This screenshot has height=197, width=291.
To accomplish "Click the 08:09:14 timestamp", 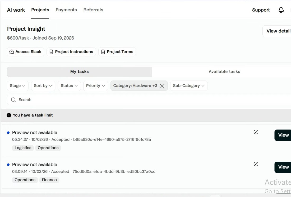I will (20, 172).
